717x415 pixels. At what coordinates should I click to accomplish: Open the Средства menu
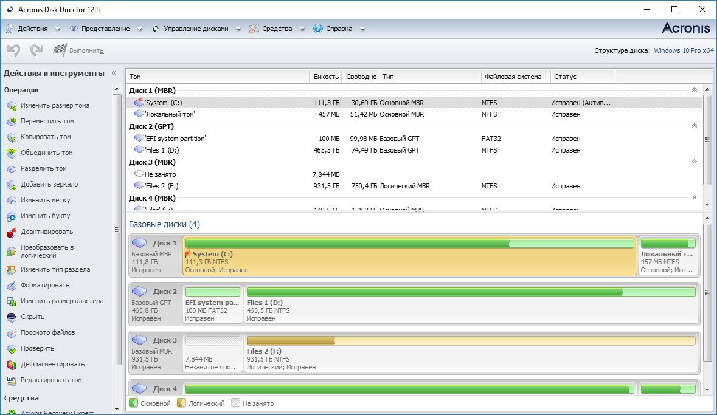pyautogui.click(x=277, y=29)
